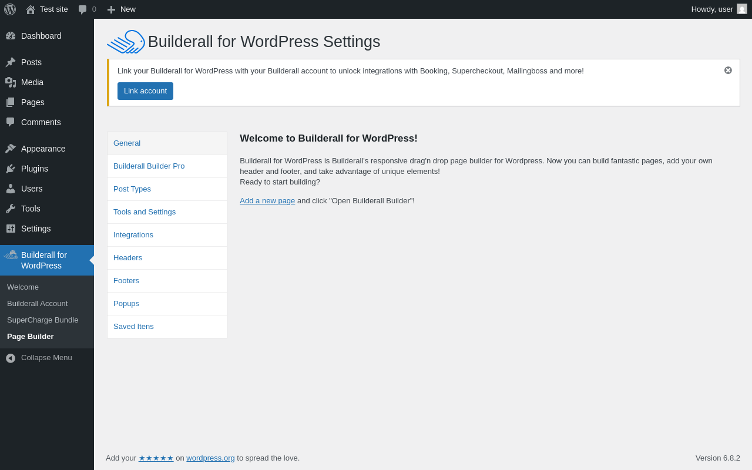Screen dimensions: 752x470
Task: Click Collapse Menu text
Action: point(46,358)
